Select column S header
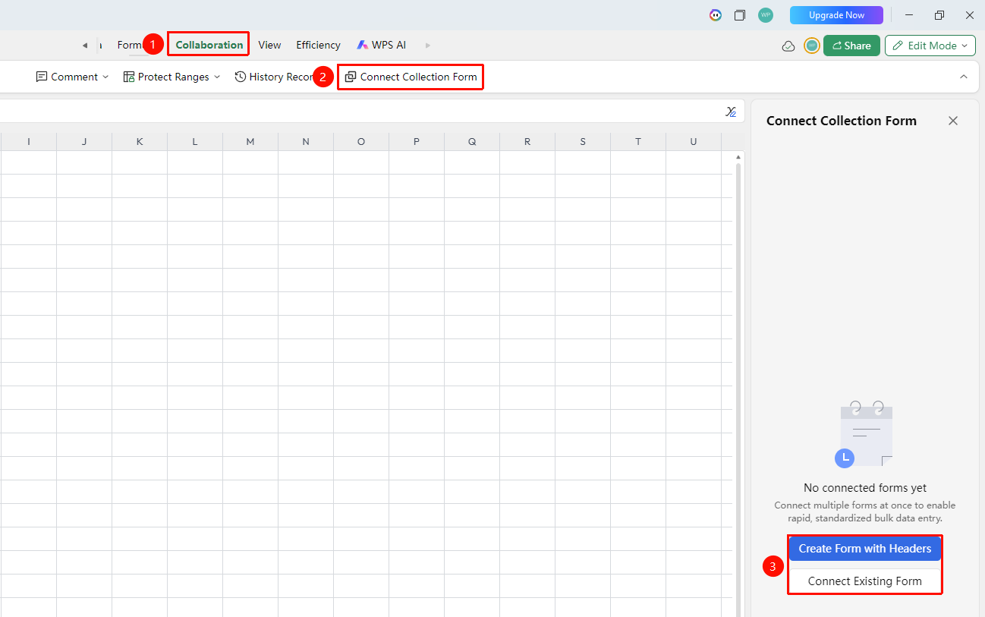 (583, 142)
